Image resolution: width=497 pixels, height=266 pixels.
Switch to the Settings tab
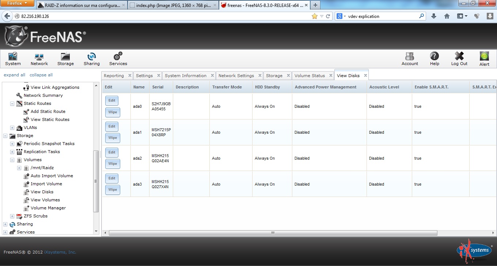[x=144, y=76]
